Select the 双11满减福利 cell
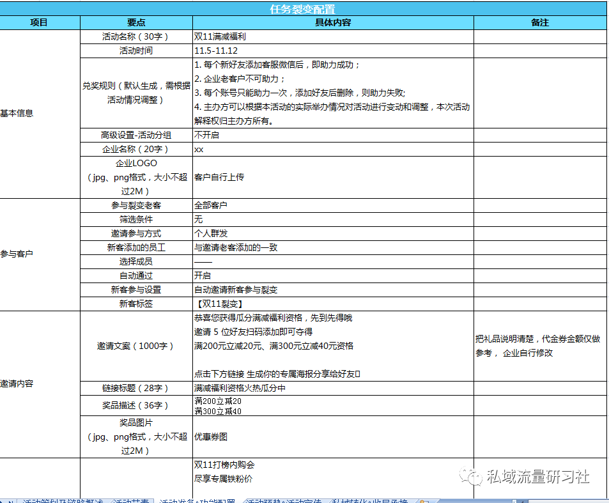This screenshot has width=609, height=503. (333, 37)
